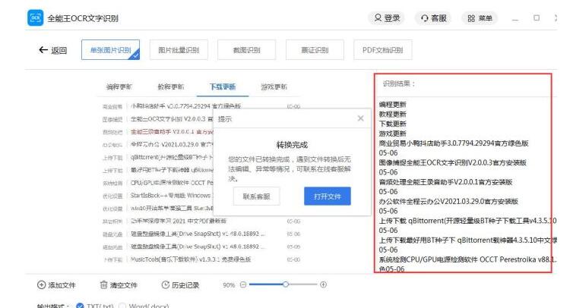This screenshot has width=573, height=308.
Task: Close the 提示 dialog
Action: pyautogui.click(x=360, y=118)
